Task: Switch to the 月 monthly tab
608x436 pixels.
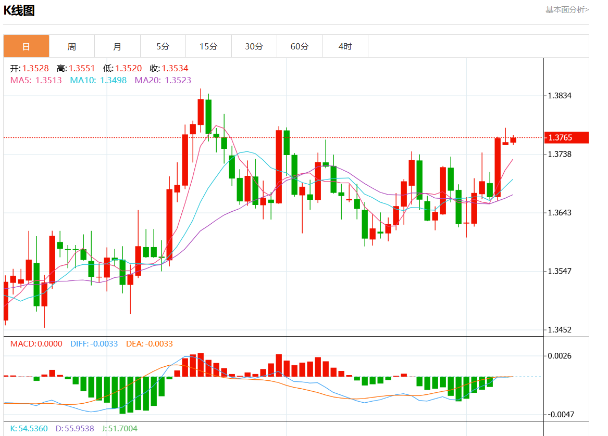Action: pyautogui.click(x=118, y=46)
